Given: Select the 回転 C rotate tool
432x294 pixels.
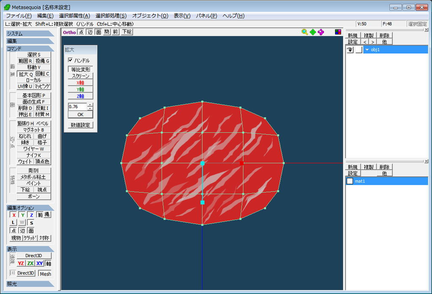Looking at the screenshot, I should click(43, 74).
